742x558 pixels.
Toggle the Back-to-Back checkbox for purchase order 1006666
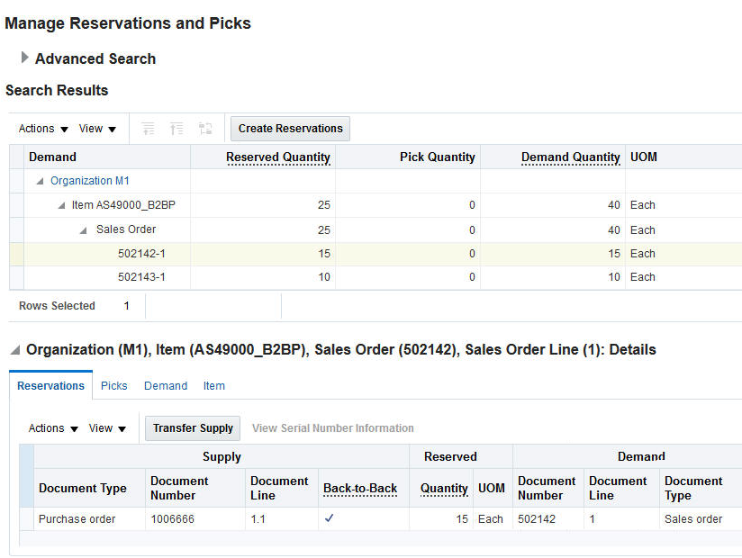(x=329, y=518)
